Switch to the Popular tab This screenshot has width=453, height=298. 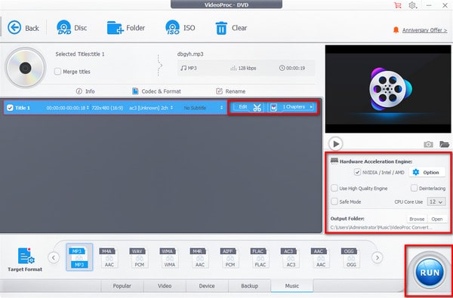click(x=122, y=286)
